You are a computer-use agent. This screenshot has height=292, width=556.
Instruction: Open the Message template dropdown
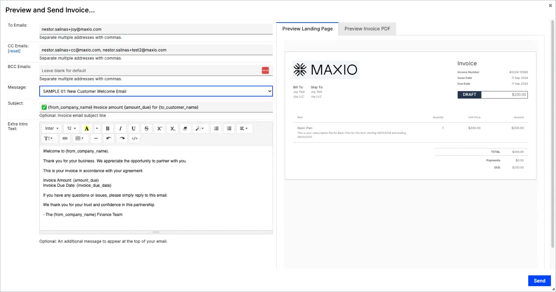click(156, 91)
